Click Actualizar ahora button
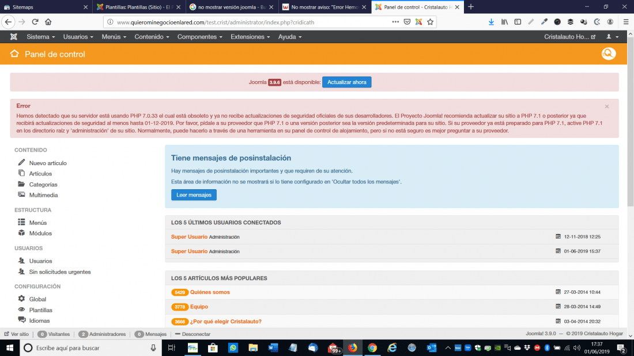This screenshot has width=634, height=356. (x=346, y=82)
